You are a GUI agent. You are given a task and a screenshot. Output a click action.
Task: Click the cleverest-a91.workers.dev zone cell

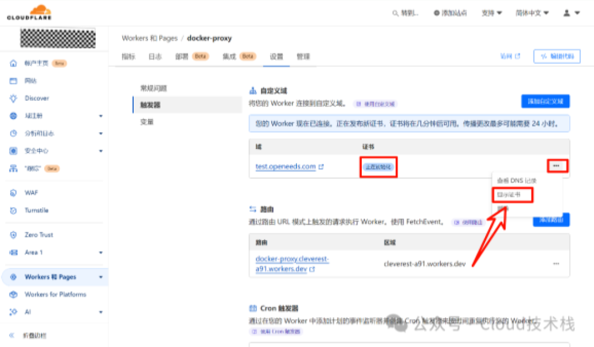click(x=425, y=264)
